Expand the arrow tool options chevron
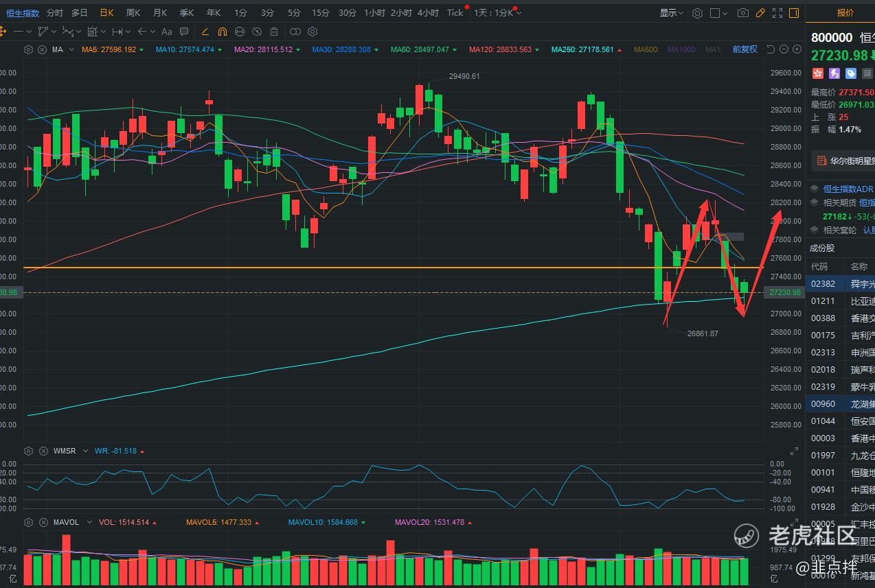The width and height of the screenshot is (875, 588). [x=152, y=32]
